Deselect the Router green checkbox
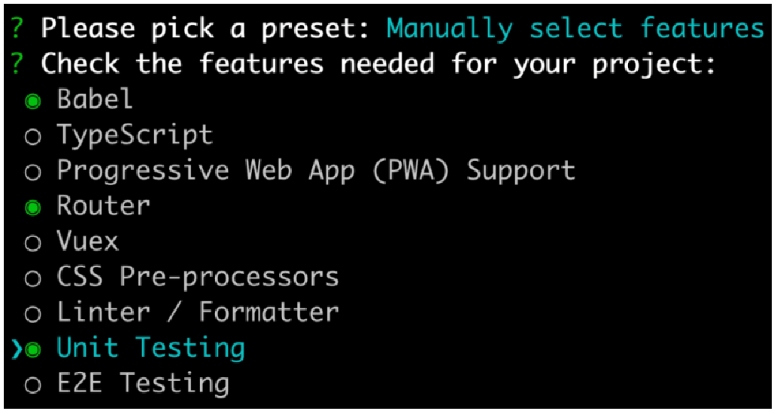The image size is (777, 414). click(x=32, y=209)
